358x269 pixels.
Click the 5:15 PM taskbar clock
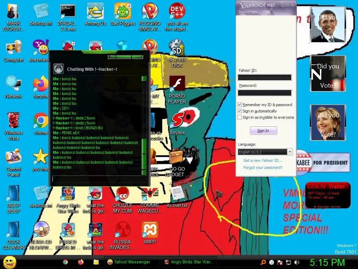327,262
